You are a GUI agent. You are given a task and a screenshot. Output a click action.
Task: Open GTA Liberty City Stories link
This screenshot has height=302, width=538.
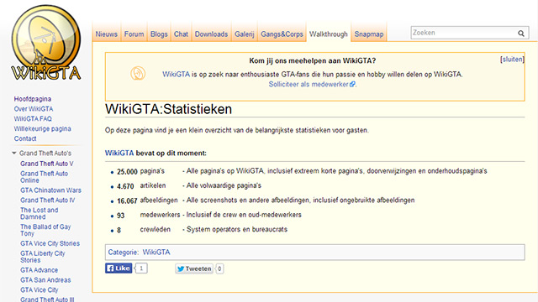[x=43, y=257]
